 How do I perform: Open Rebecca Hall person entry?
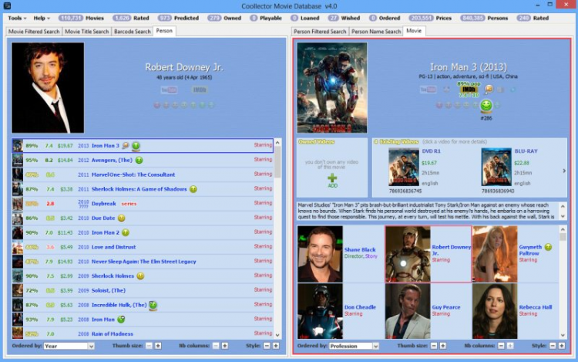(x=516, y=311)
